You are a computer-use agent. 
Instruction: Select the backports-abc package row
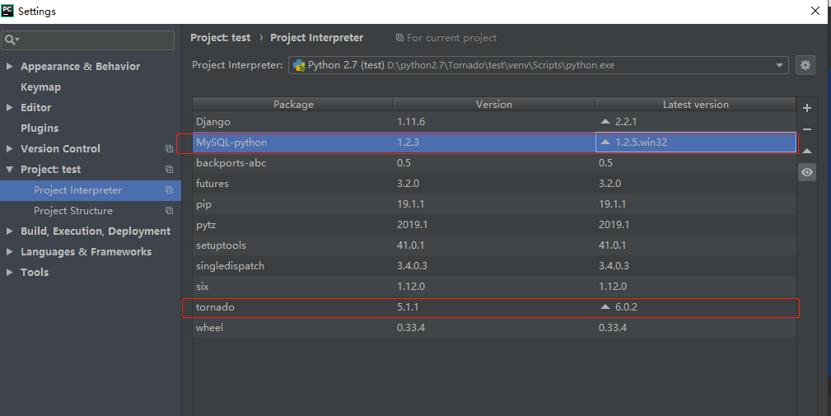point(494,162)
